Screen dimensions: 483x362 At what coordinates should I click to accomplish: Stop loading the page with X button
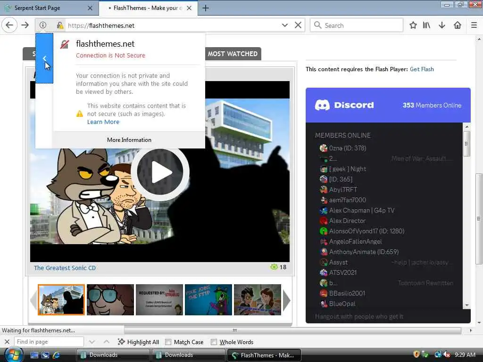(298, 25)
